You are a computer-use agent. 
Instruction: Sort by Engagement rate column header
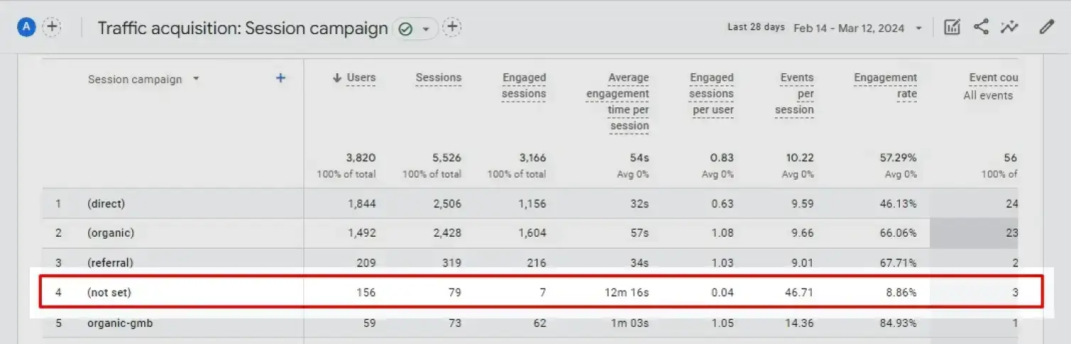(886, 86)
